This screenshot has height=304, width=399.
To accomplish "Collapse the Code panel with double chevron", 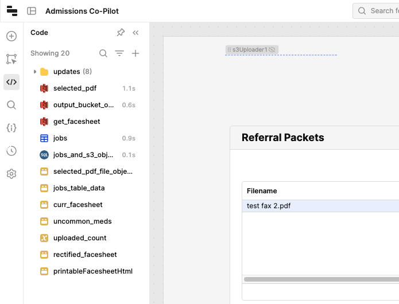I will coord(135,33).
